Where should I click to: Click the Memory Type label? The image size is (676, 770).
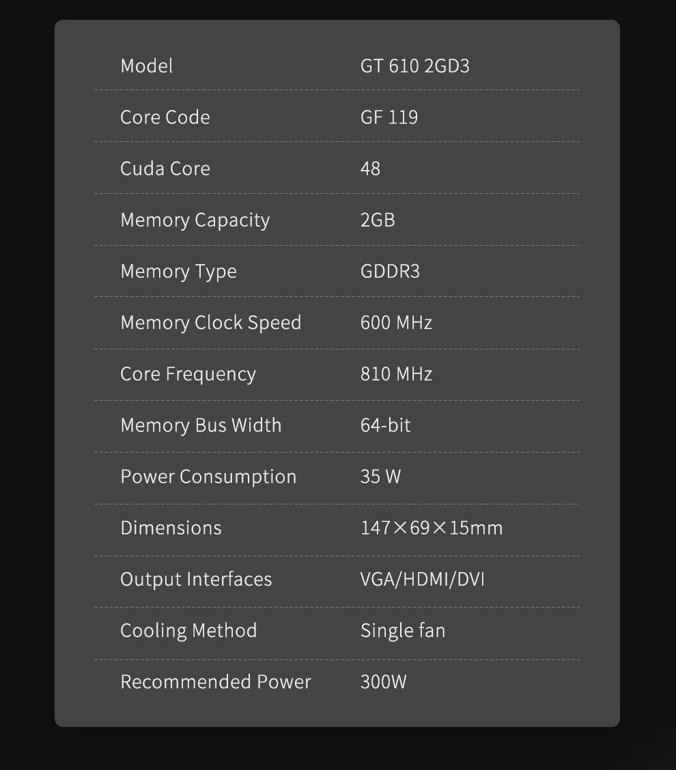(x=178, y=271)
